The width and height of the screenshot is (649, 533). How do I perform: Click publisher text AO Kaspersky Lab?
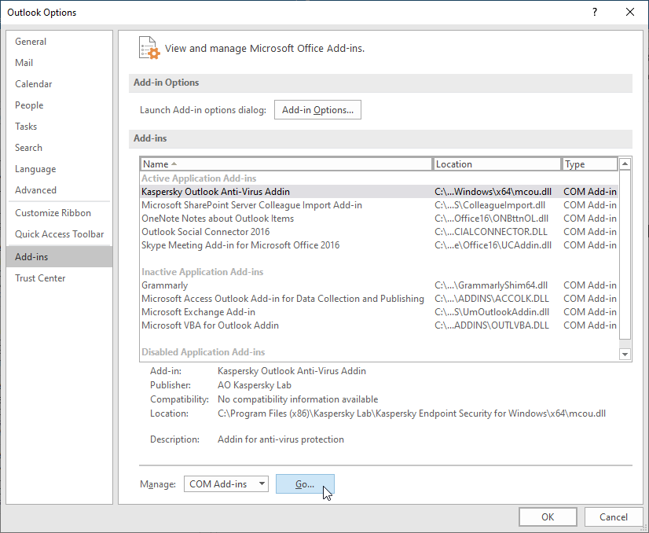254,385
